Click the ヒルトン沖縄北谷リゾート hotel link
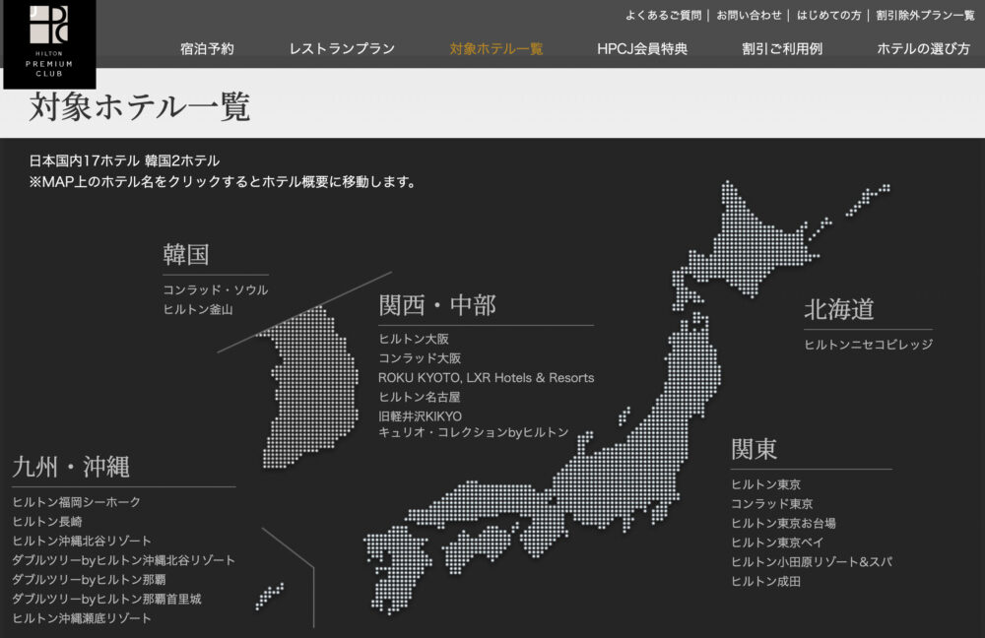The height and width of the screenshot is (638, 985). (82, 542)
